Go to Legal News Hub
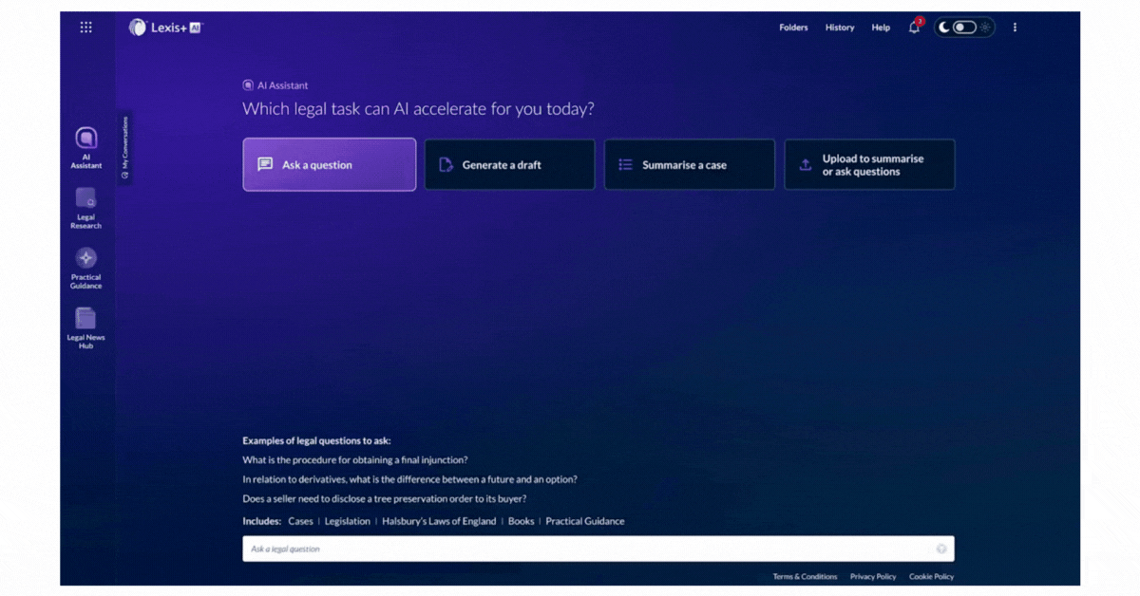Viewport: 1140px width, 596px height. coord(85,327)
